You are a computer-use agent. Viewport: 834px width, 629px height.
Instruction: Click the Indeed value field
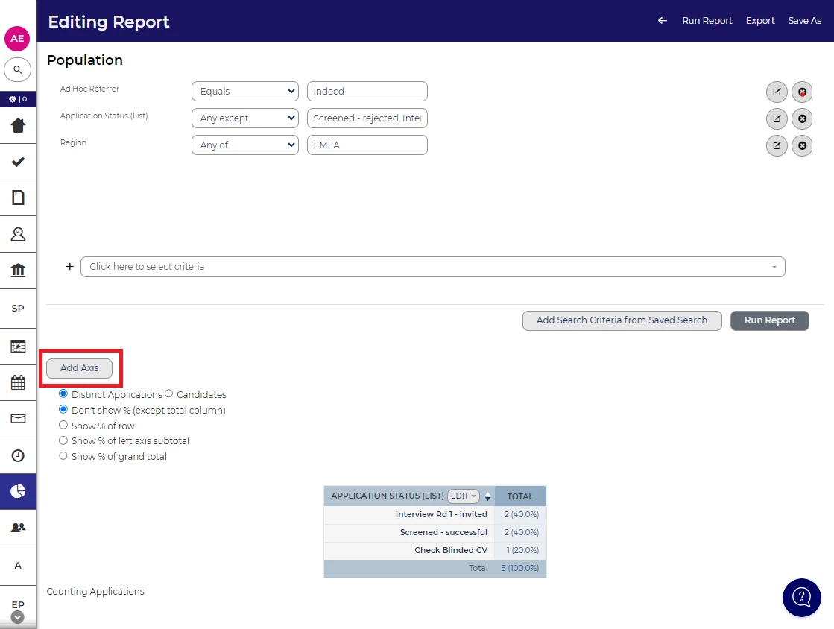(x=367, y=92)
